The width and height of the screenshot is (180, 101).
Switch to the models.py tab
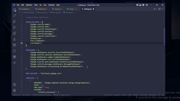[x=26, y=9]
